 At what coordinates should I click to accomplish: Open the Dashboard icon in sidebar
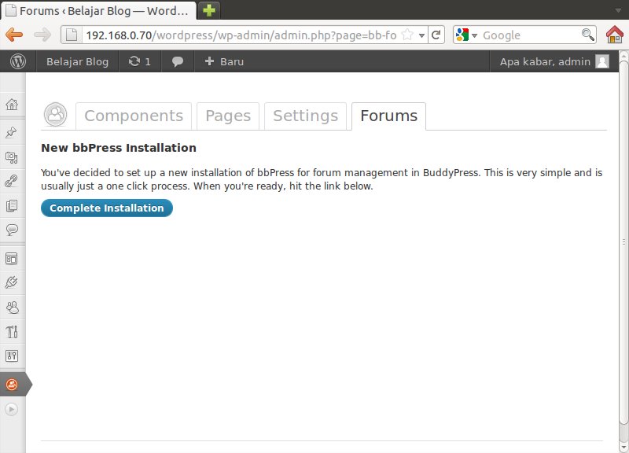(x=12, y=105)
